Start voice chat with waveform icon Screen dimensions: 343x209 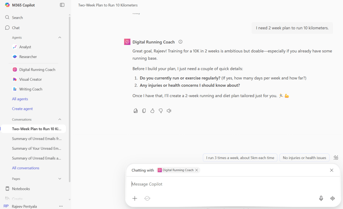[332, 198]
